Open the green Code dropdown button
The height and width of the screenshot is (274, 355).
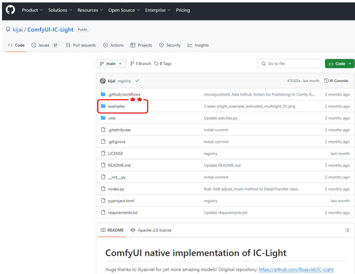pos(340,64)
